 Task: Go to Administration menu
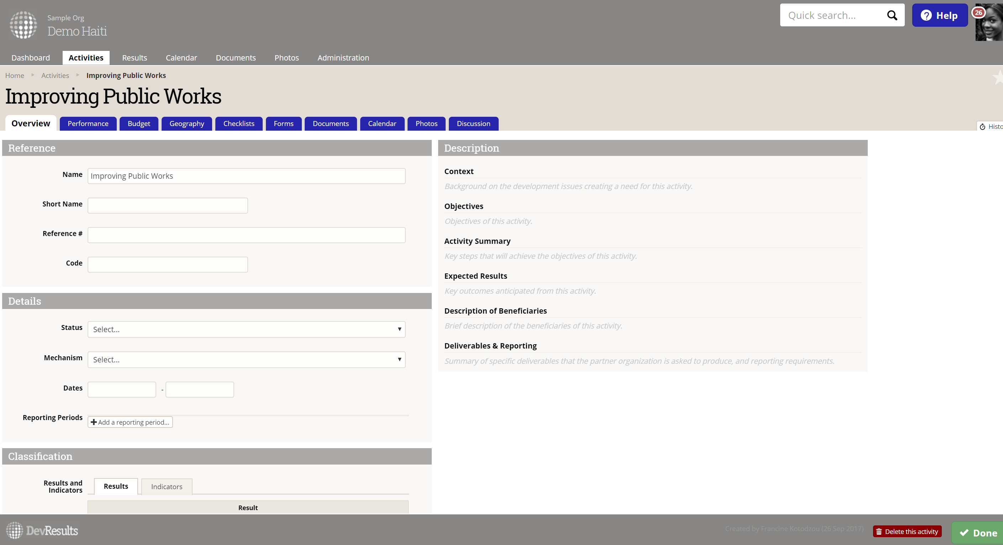click(x=343, y=58)
